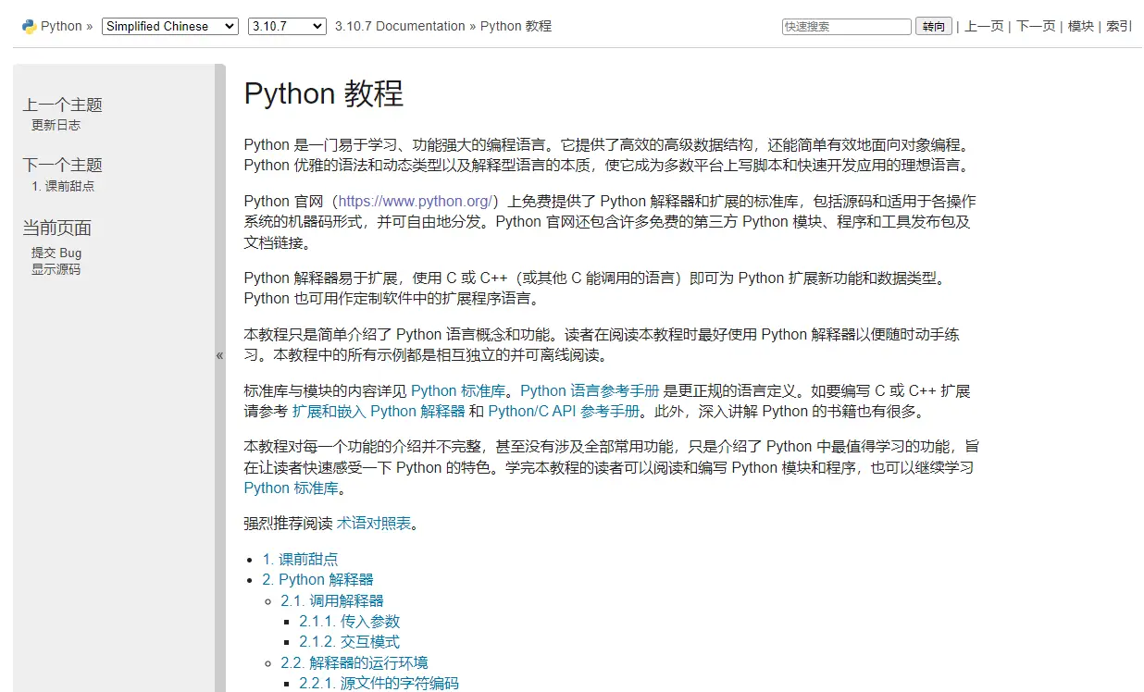Open contents entry 2.1.1. 传入参数
Viewport: 1144px width, 692px height.
coord(350,621)
